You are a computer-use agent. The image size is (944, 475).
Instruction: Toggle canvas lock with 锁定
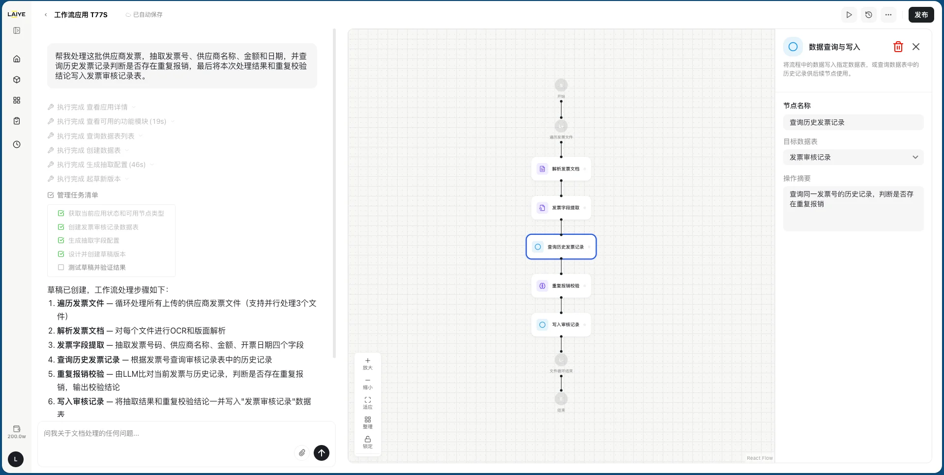click(x=368, y=442)
